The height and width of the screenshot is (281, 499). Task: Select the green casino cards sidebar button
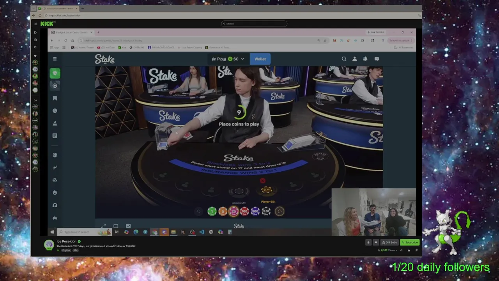pos(55,73)
